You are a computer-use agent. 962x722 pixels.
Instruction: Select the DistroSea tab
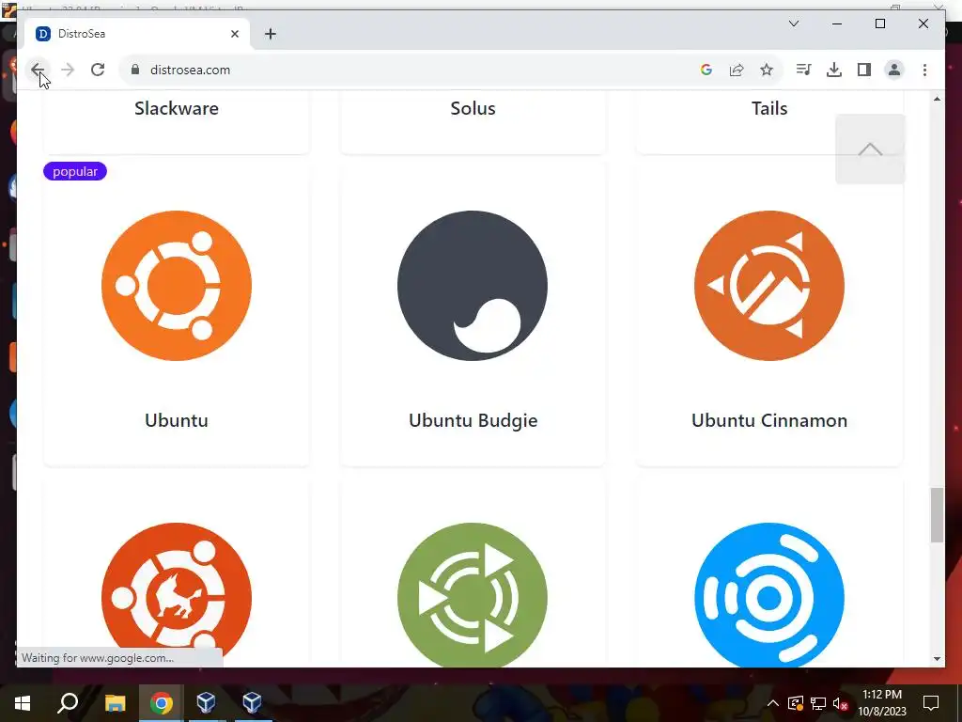tap(137, 34)
